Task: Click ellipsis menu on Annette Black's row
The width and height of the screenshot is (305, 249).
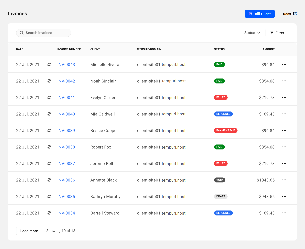Action: 284,180
